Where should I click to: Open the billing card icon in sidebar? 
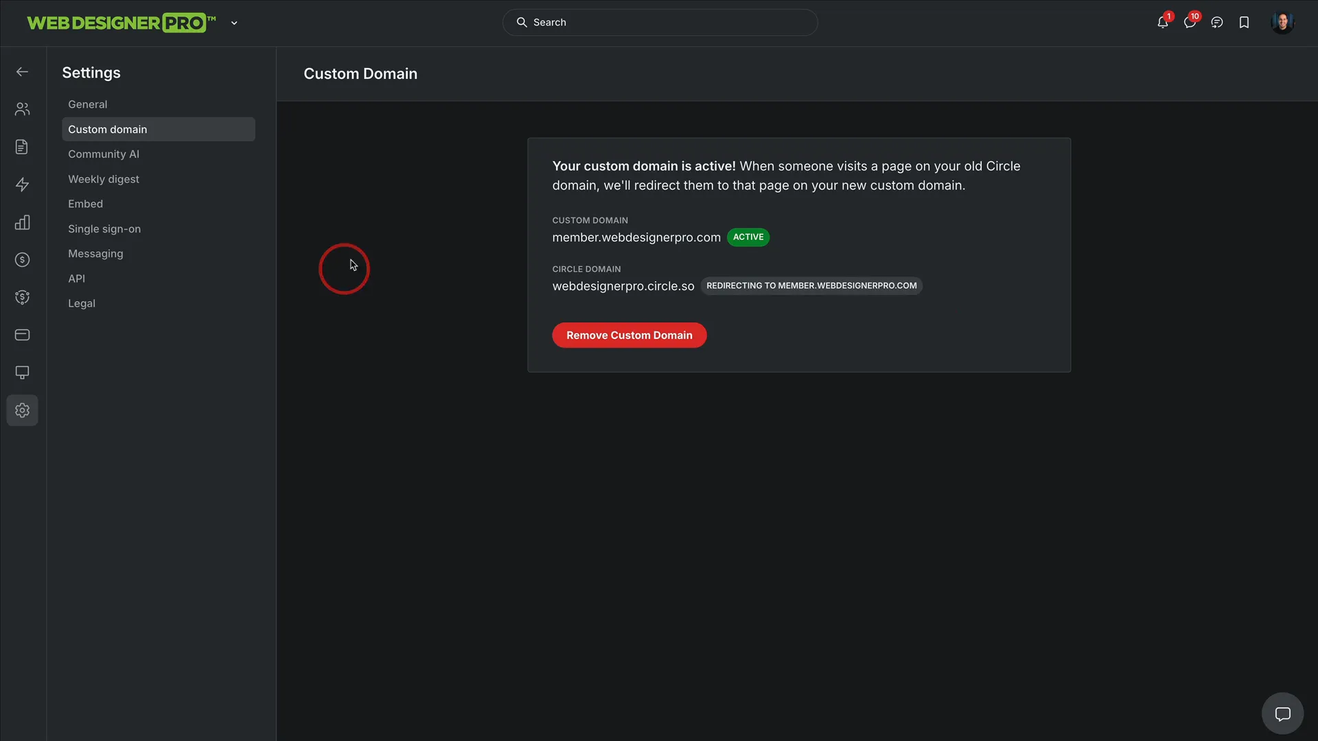[x=22, y=335]
